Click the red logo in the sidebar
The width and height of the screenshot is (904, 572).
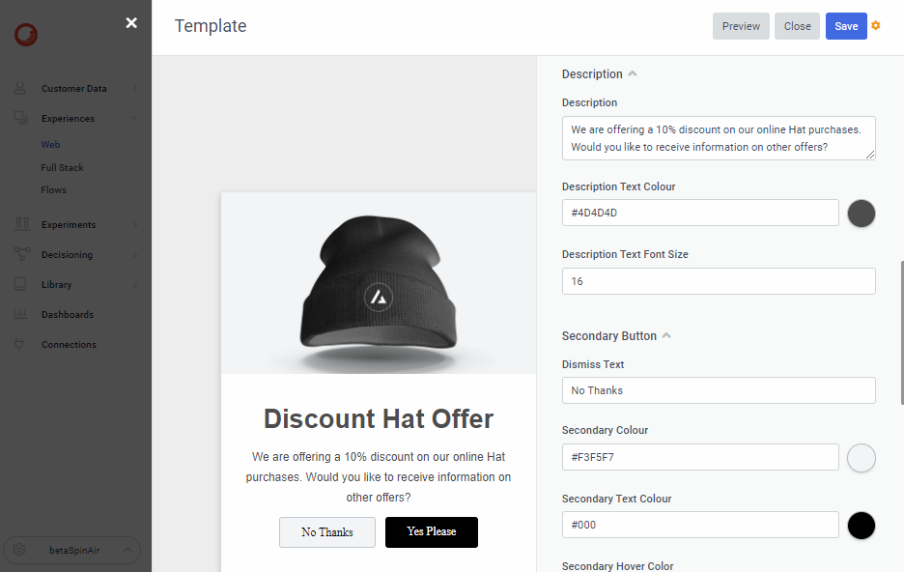(26, 36)
